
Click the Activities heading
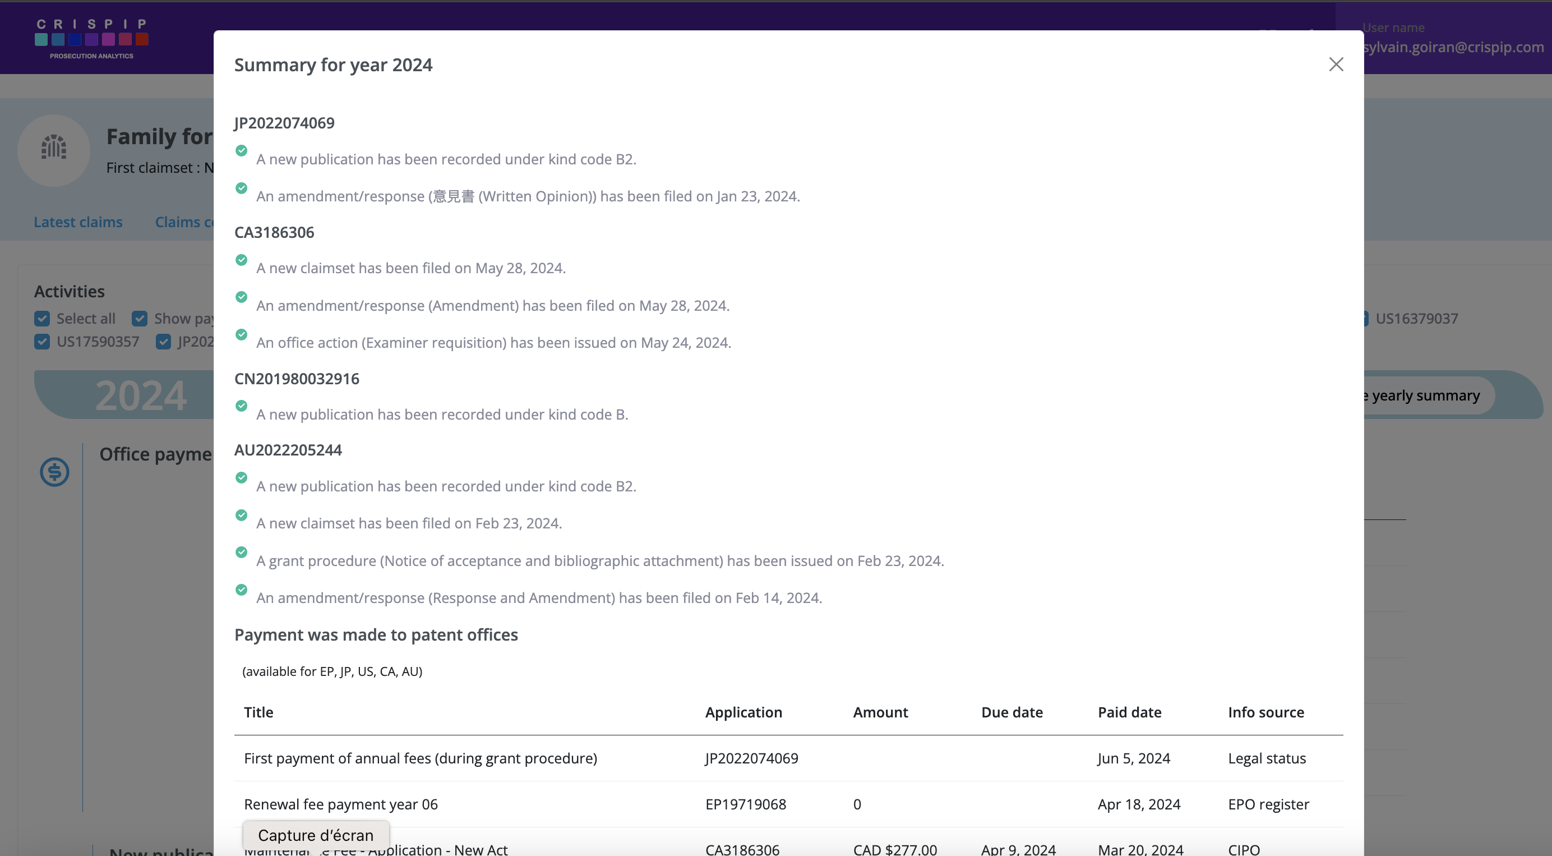pos(70,291)
